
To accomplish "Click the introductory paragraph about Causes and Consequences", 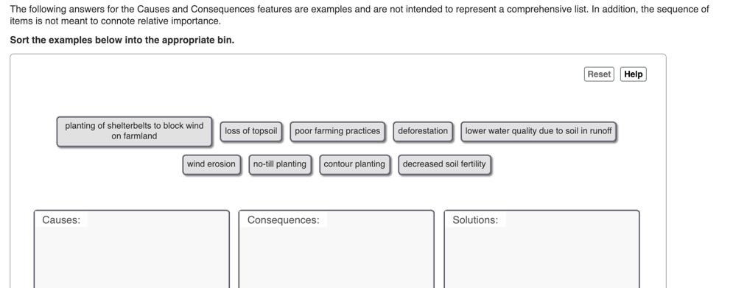I will tap(360, 15).
